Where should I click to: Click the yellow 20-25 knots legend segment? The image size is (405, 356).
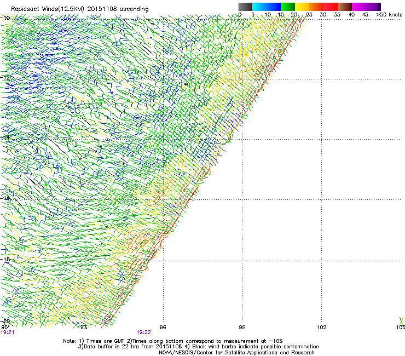(302, 7)
